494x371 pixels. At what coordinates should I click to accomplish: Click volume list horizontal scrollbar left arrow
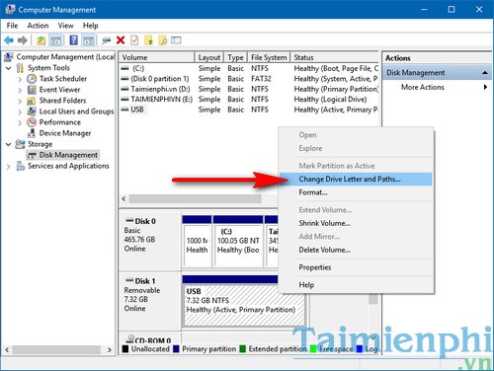point(123,198)
